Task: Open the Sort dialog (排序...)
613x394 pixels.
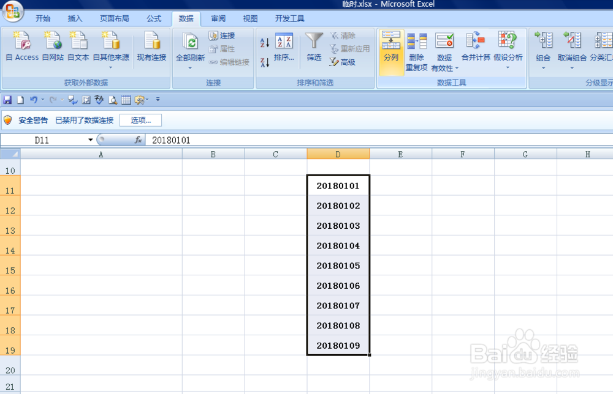Action: (x=284, y=47)
